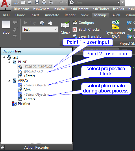Open the Chris workspace dropdown
135x151 pixels.
(x=94, y=2)
